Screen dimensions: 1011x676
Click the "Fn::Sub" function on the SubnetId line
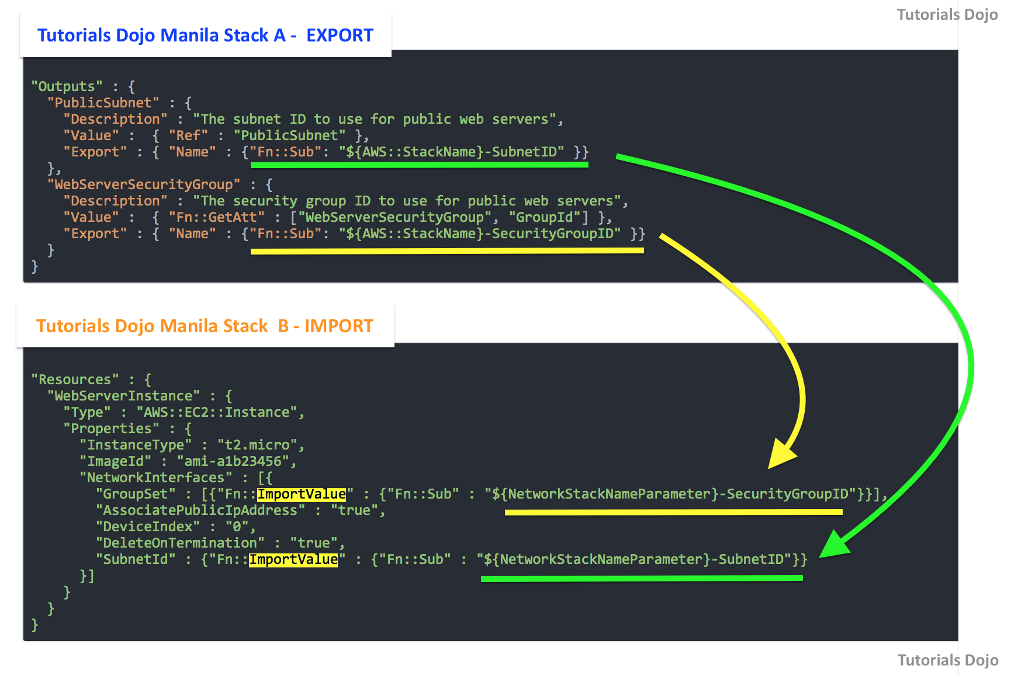pyautogui.click(x=414, y=559)
